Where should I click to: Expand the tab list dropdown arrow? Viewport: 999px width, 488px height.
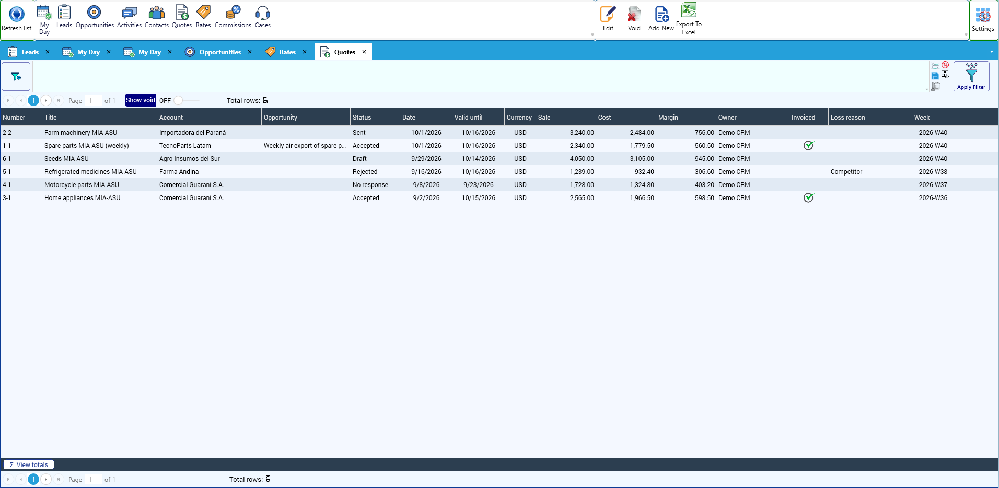tap(992, 51)
